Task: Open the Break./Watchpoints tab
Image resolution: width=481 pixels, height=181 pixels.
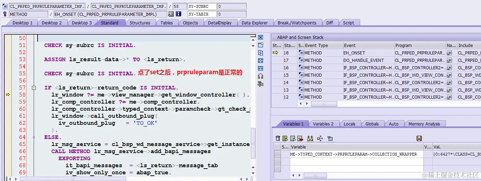Action: [297, 23]
